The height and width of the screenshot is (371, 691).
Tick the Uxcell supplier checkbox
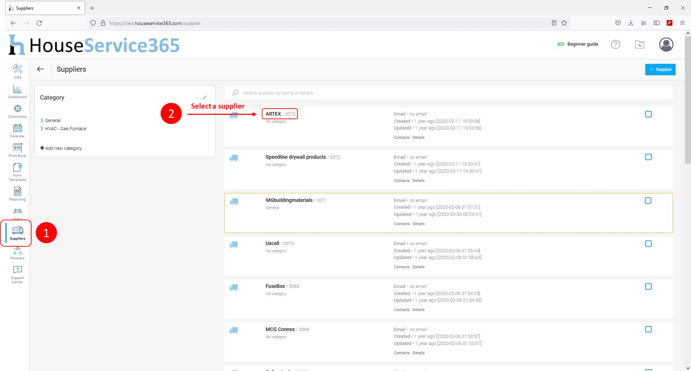648,244
